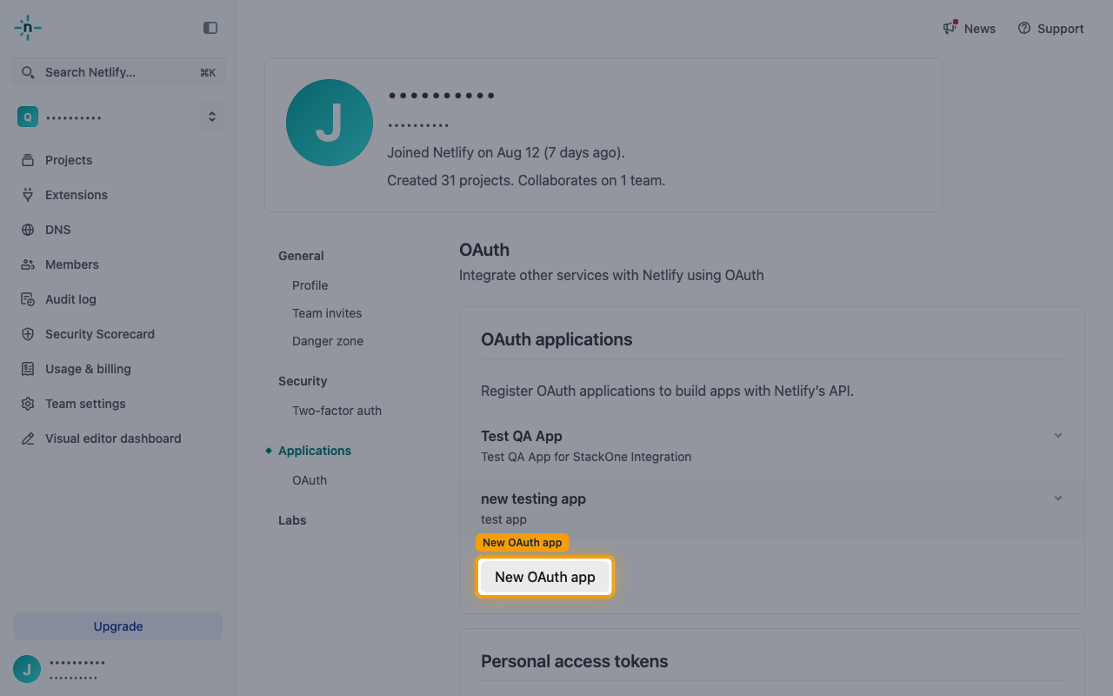Expand the Test QA App chevron
1113x696 pixels.
click(1058, 435)
